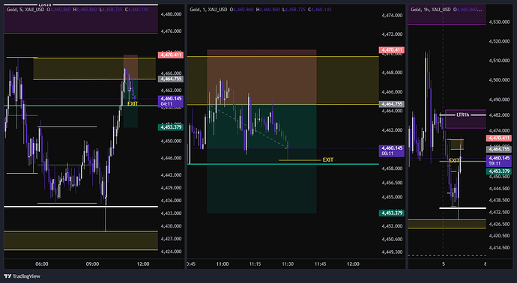The height and width of the screenshot is (283, 517).
Task: Click the 4,520.000 price axis label
Action: pyautogui.click(x=499, y=41)
